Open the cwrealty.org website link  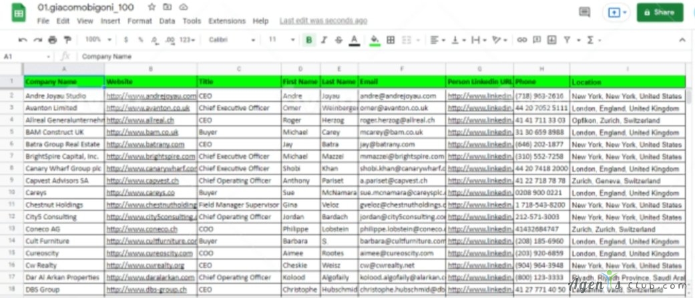click(x=146, y=265)
